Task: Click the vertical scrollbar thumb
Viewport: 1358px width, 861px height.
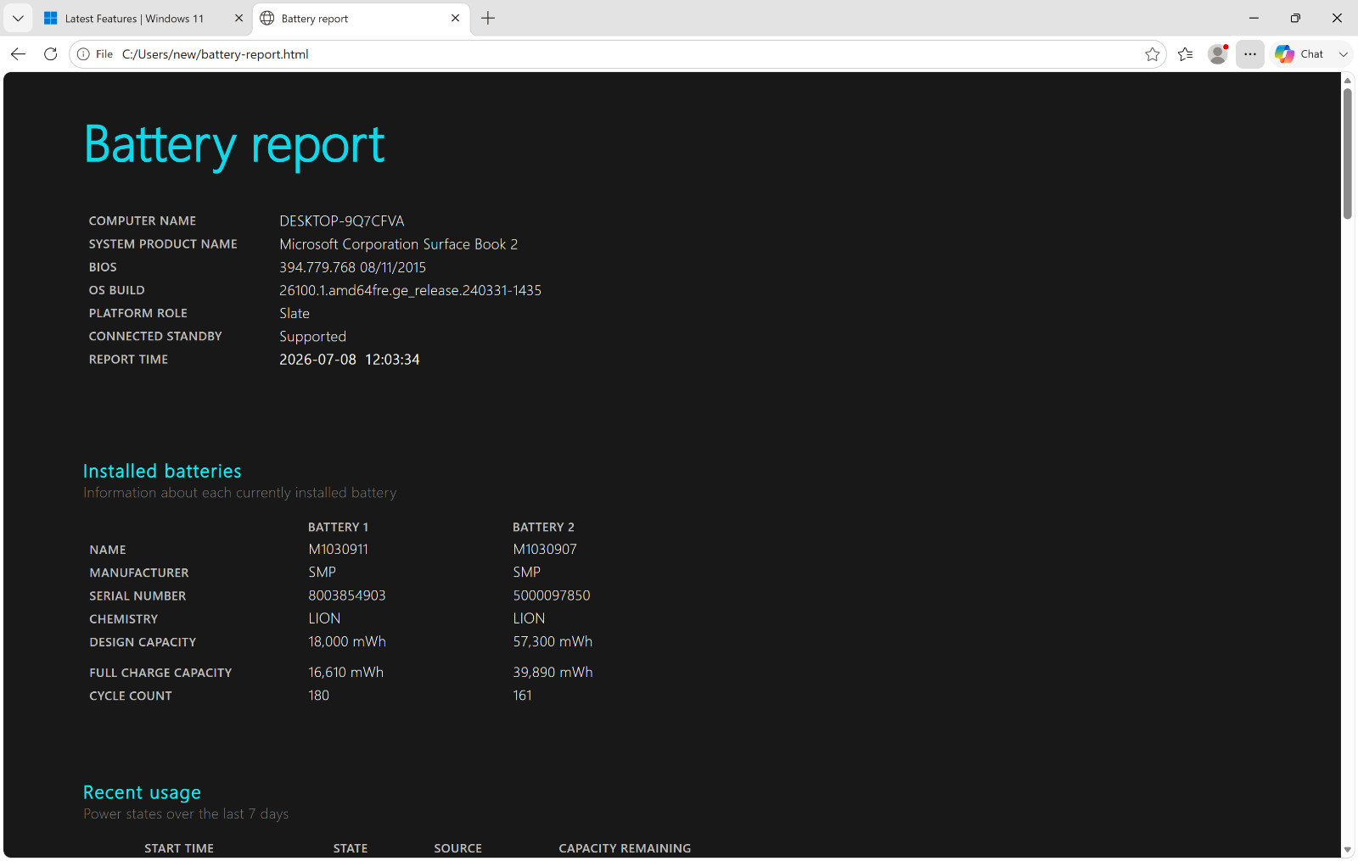Action: (x=1348, y=153)
